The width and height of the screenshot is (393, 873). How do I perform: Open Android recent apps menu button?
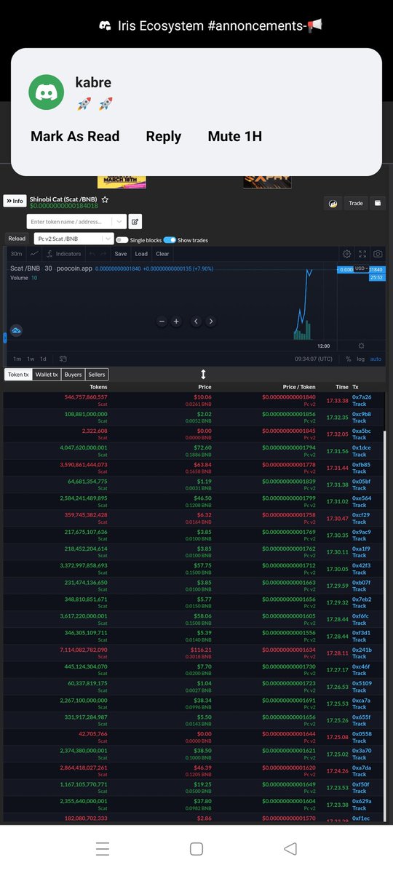pos(103,848)
